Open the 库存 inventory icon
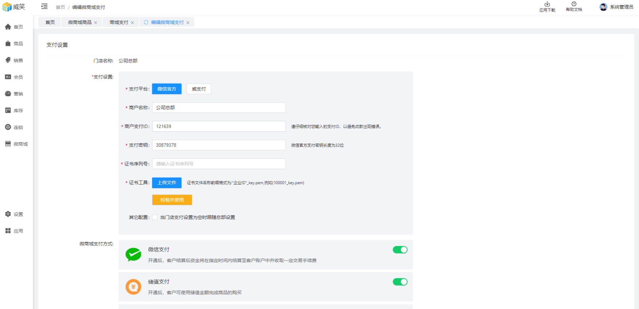 (x=8, y=111)
